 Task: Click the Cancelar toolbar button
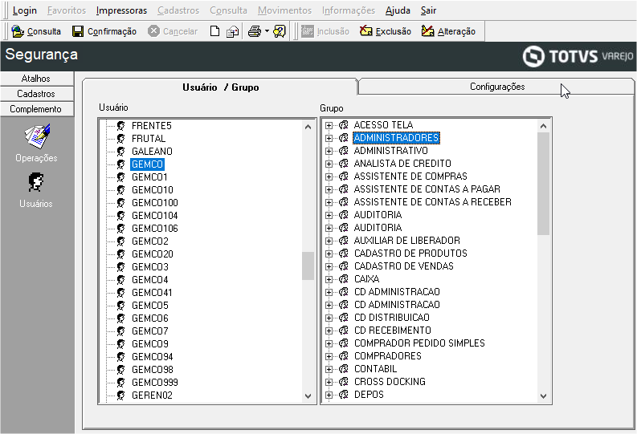(x=173, y=31)
